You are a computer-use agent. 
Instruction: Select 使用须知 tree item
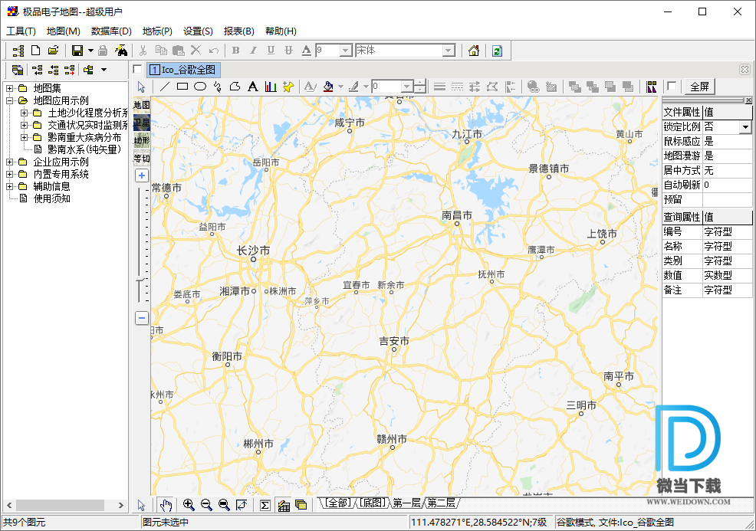point(51,198)
